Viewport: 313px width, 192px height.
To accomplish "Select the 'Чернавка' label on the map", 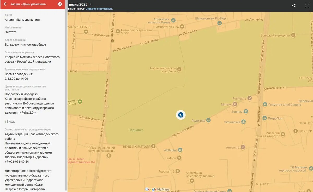I will (x=136, y=130).
